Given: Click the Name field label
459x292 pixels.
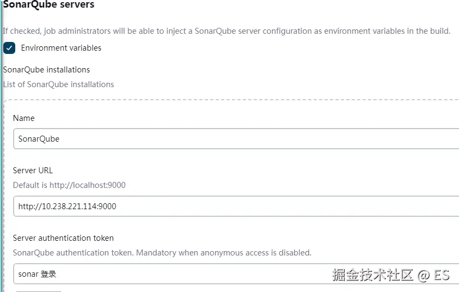Looking at the screenshot, I should click(x=23, y=118).
